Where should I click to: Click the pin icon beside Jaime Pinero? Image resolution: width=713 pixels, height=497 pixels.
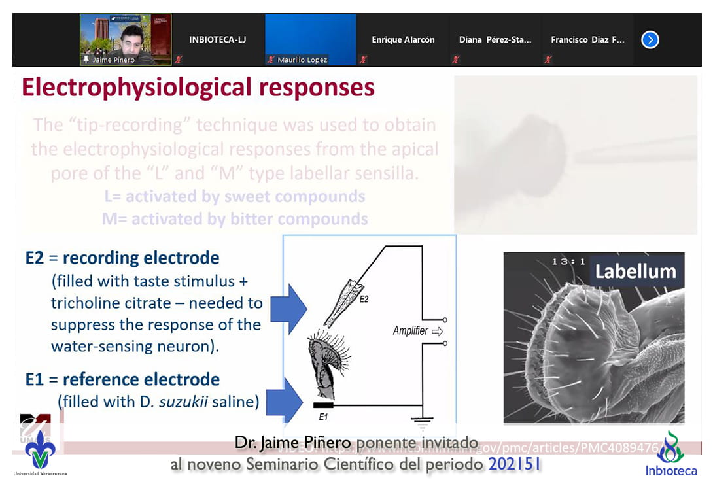coord(86,60)
